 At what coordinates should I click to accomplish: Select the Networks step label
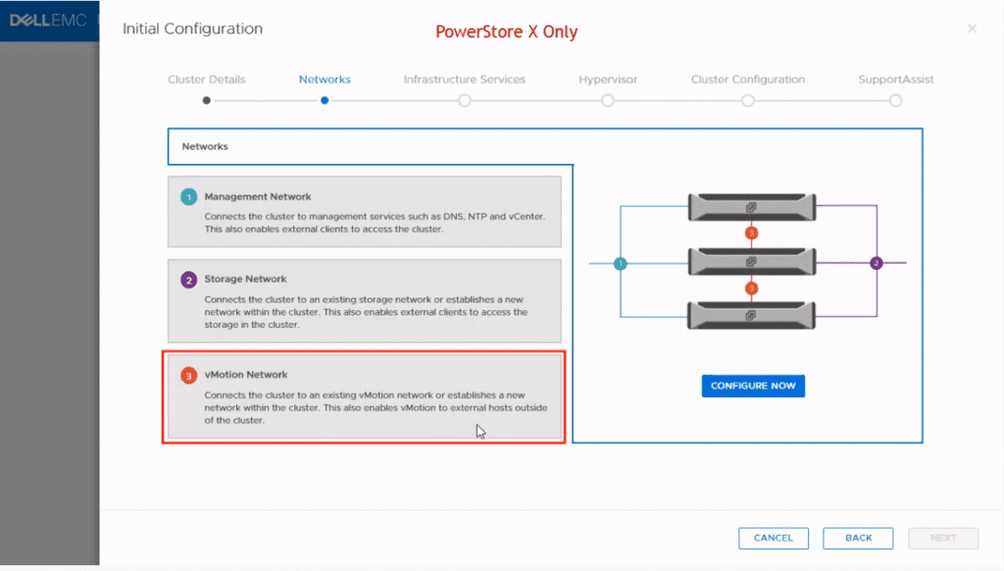(325, 79)
